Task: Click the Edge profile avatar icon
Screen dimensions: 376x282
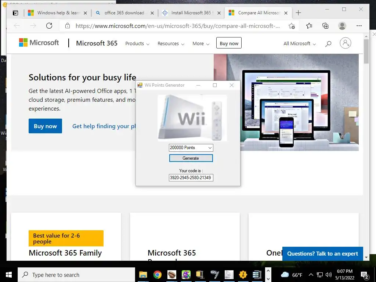Action: tap(342, 26)
